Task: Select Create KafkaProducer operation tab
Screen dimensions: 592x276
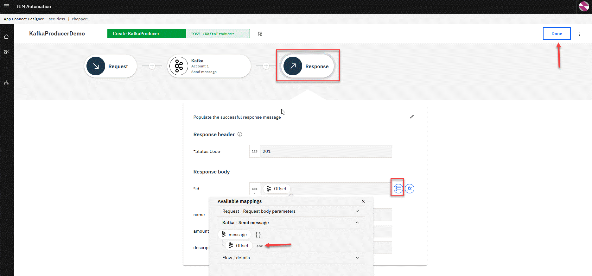Action: tap(147, 34)
